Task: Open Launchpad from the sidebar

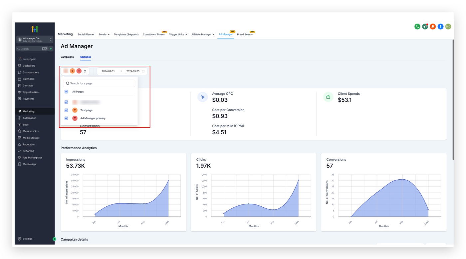Action: 29,59
